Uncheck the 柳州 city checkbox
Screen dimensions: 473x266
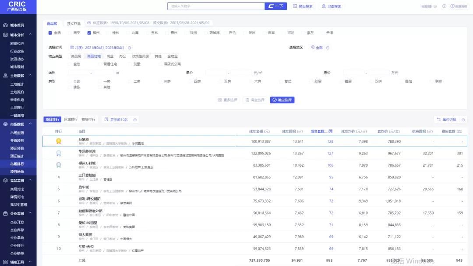89,32
